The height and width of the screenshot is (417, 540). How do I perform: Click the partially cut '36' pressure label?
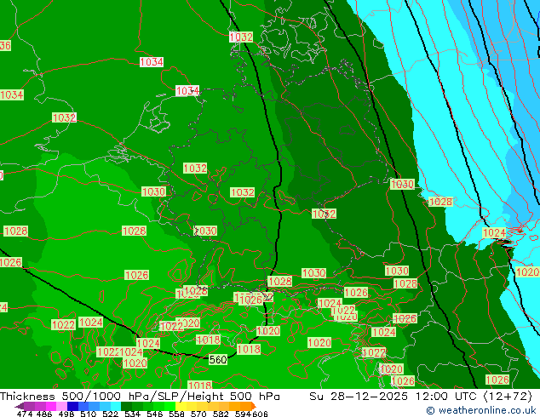(x=5, y=45)
